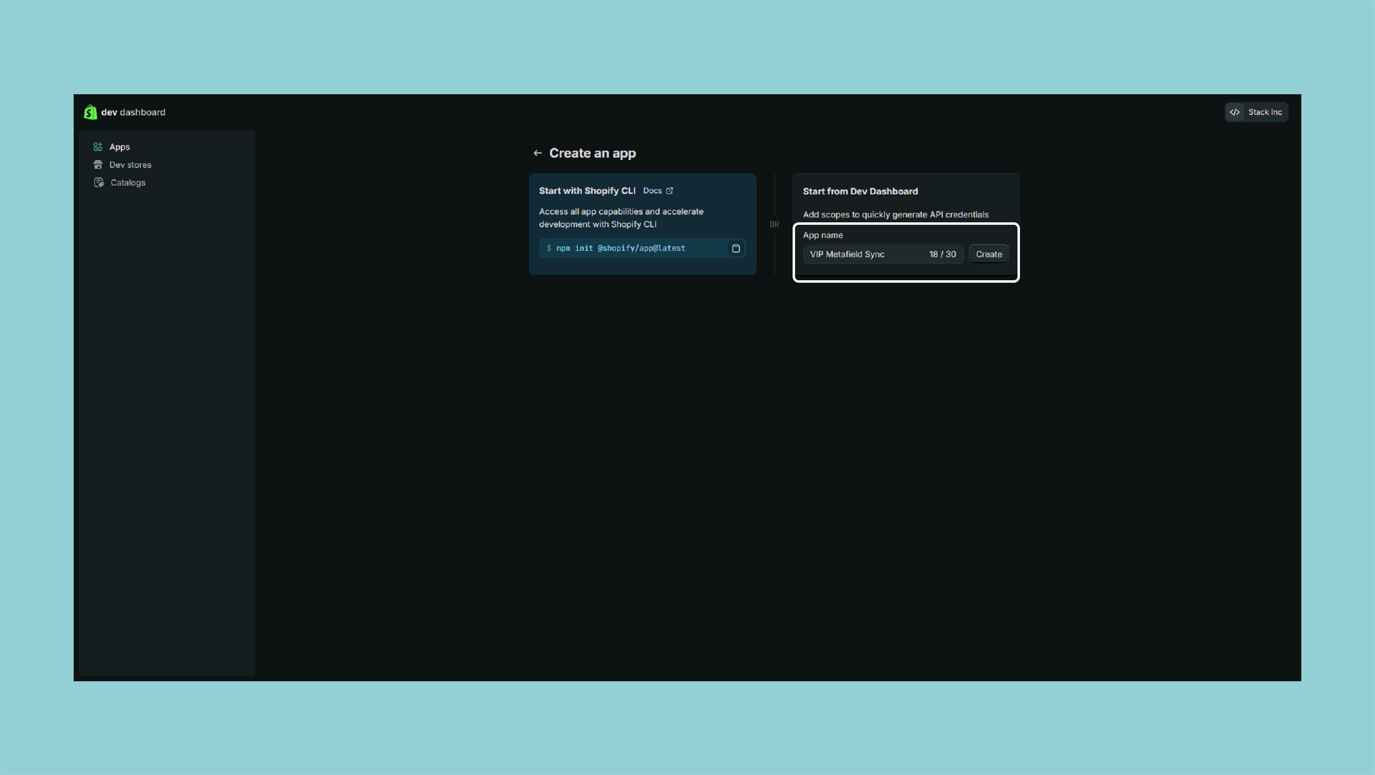Screen dimensions: 1375x775
Task: Click the Apps grid icon in sidebar
Action: pos(98,147)
